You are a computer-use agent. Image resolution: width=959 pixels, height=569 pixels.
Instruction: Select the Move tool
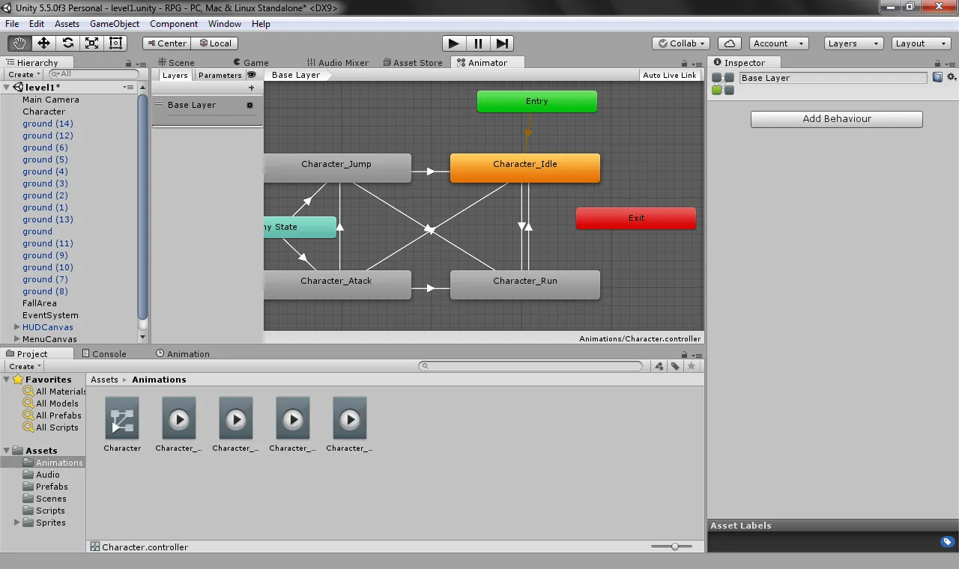[x=43, y=43]
